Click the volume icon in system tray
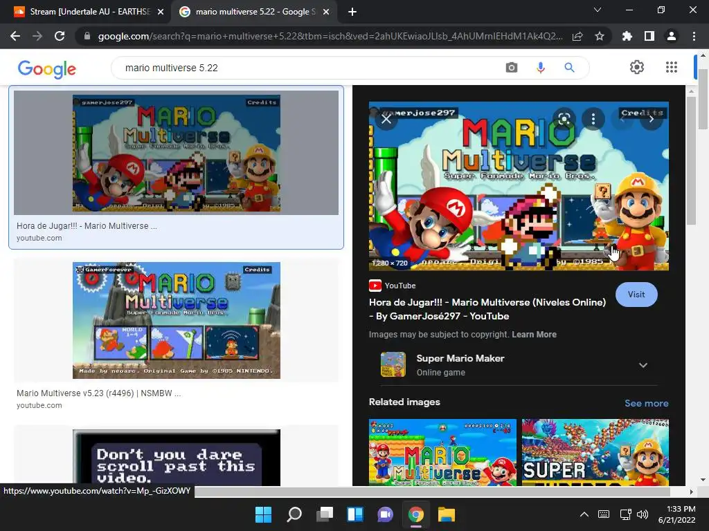This screenshot has height=531, width=709. click(642, 514)
